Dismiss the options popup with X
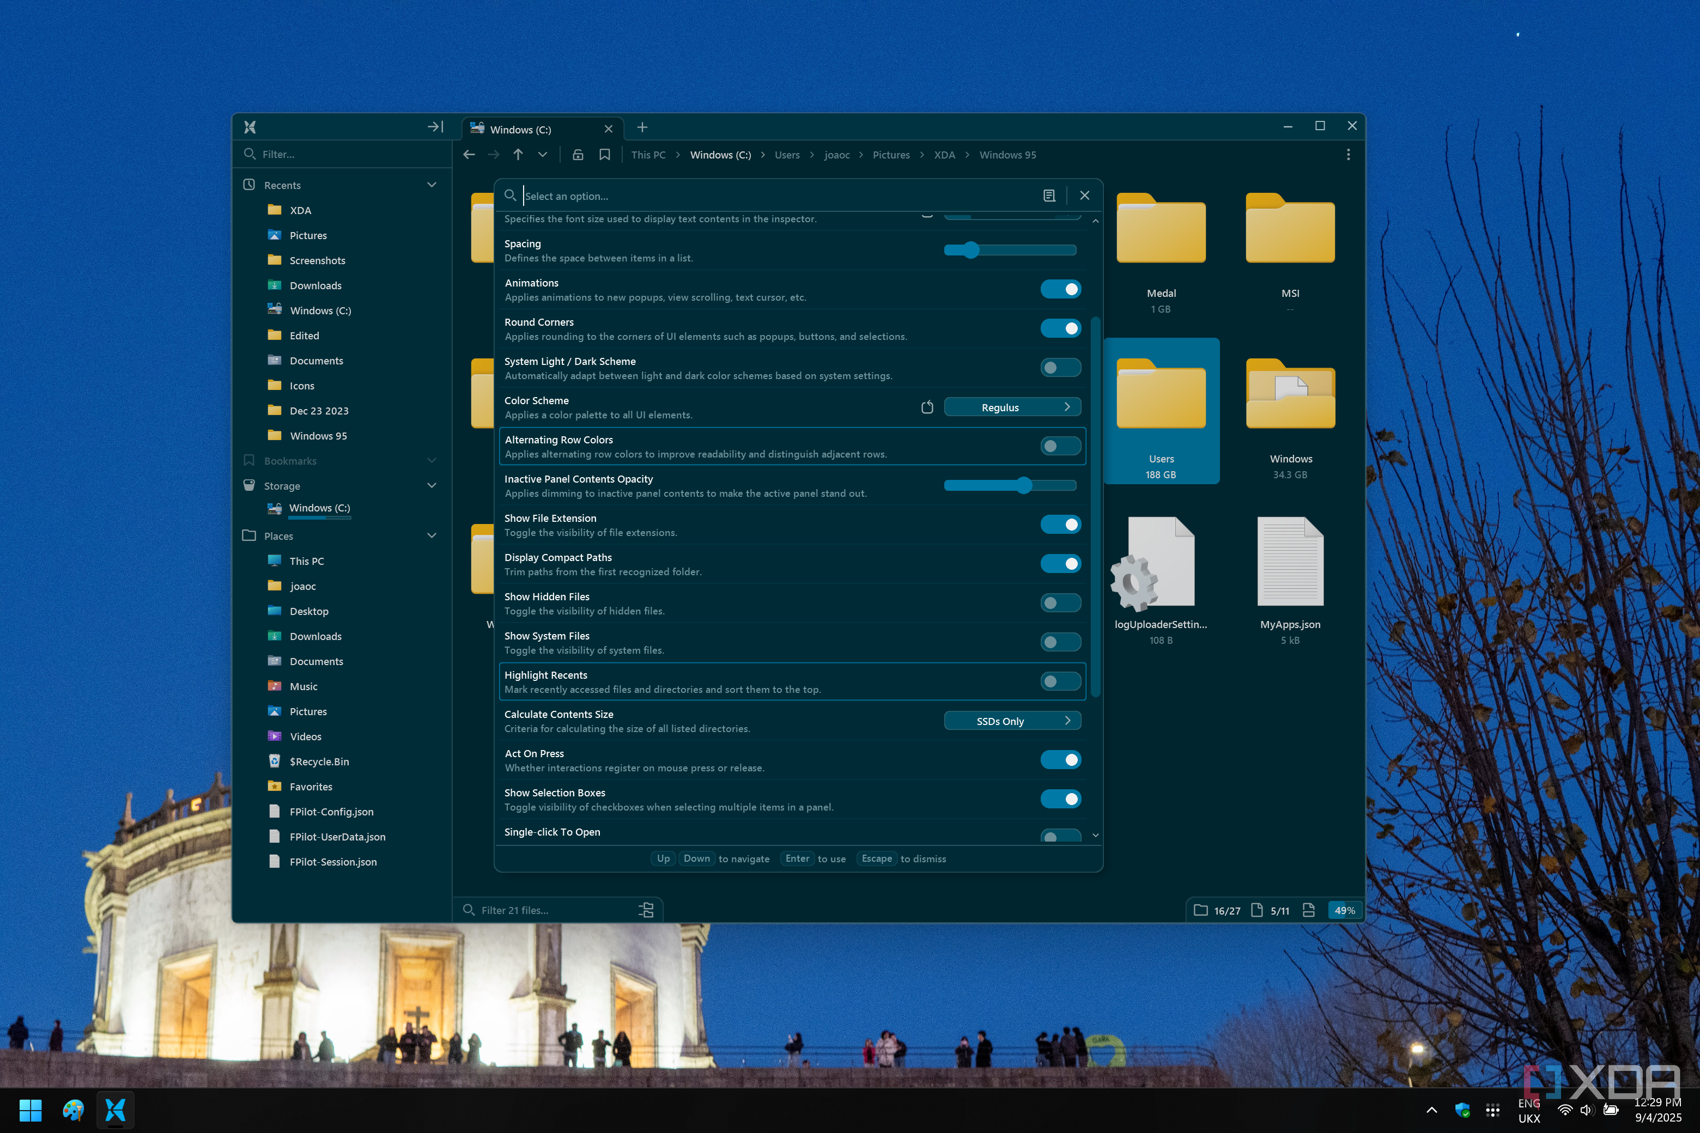Image resolution: width=1700 pixels, height=1133 pixels. tap(1085, 196)
